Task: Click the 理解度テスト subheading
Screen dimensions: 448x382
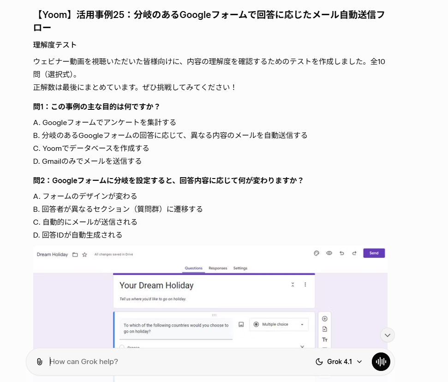Action: point(55,45)
